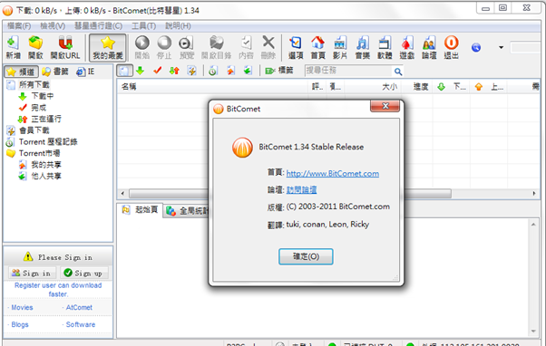Click the 開啟URL magnet icon
Image resolution: width=546 pixels, height=346 pixels.
(65, 47)
